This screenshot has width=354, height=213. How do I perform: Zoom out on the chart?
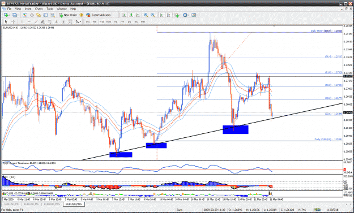[x=153, y=15]
